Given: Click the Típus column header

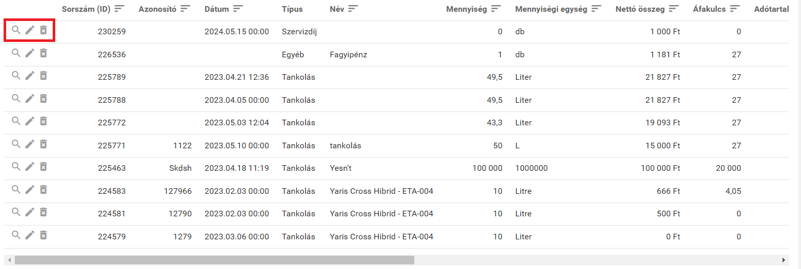Looking at the screenshot, I should click(x=292, y=9).
